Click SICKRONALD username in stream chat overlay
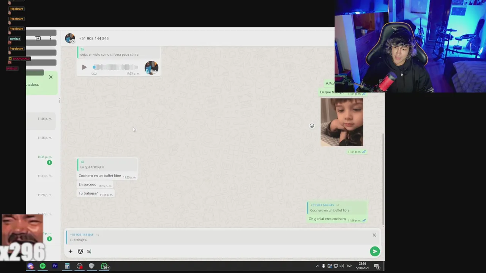Screen dimensions: 486x273 [21, 59]
